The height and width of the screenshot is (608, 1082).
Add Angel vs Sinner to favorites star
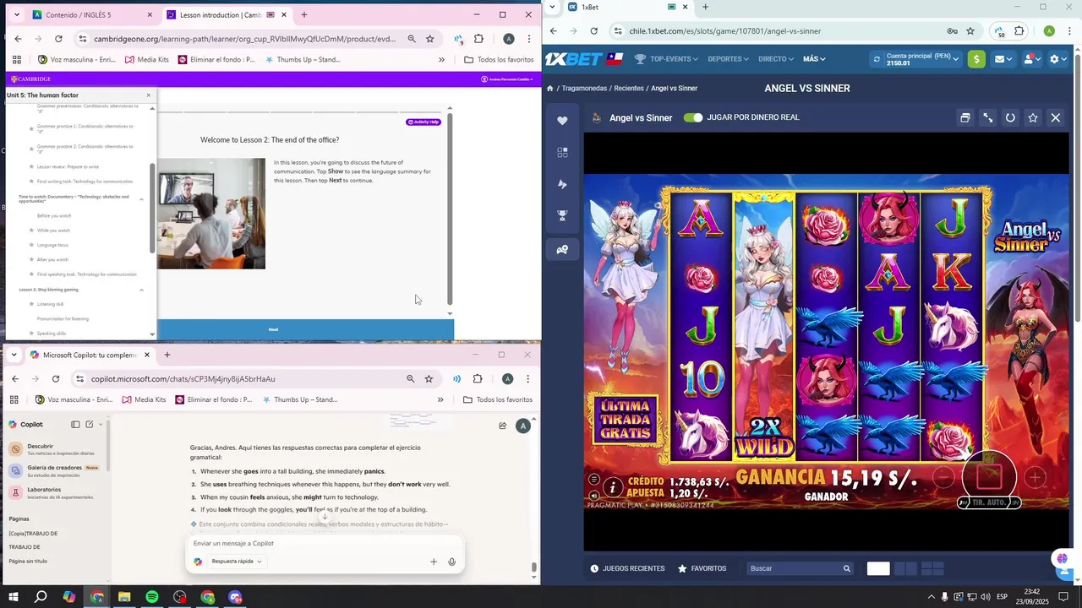1033,118
